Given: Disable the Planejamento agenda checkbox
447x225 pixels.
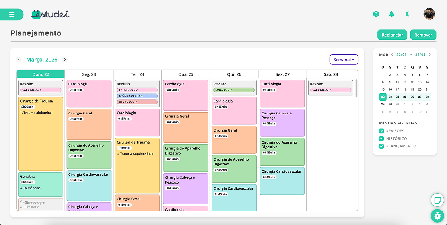Looking at the screenshot, I should [x=381, y=146].
